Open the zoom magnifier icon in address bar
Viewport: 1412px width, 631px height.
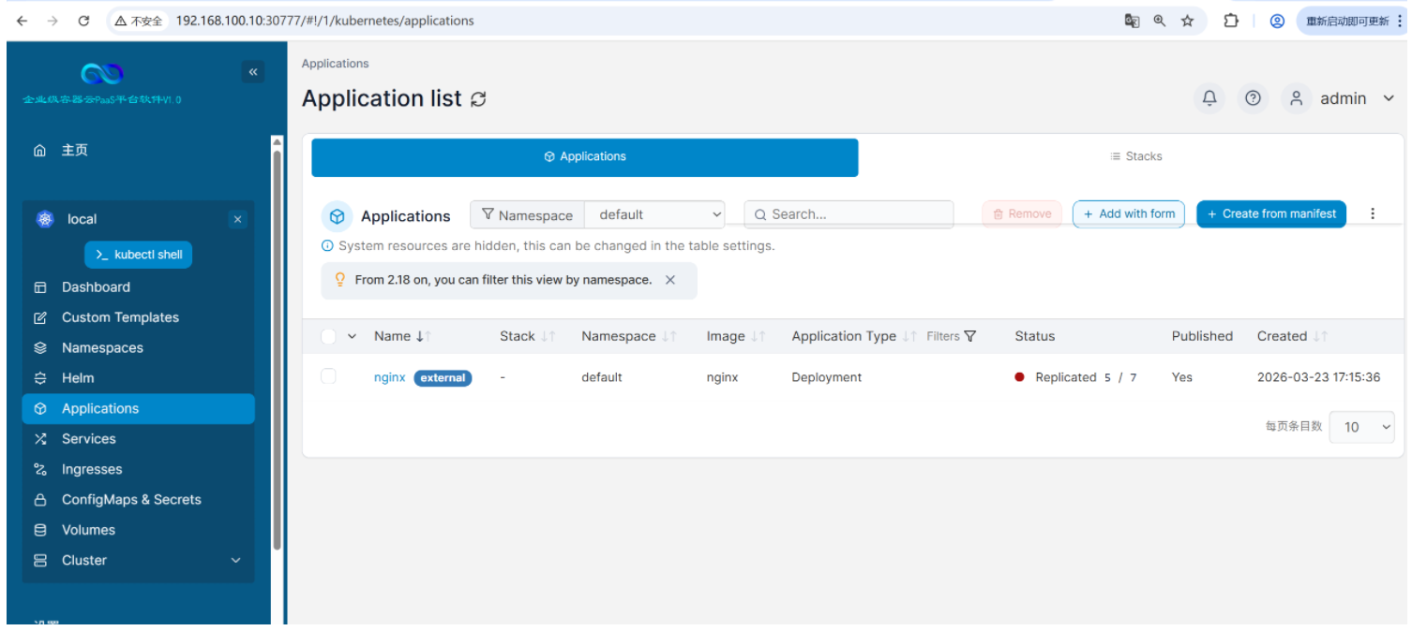tap(1160, 21)
